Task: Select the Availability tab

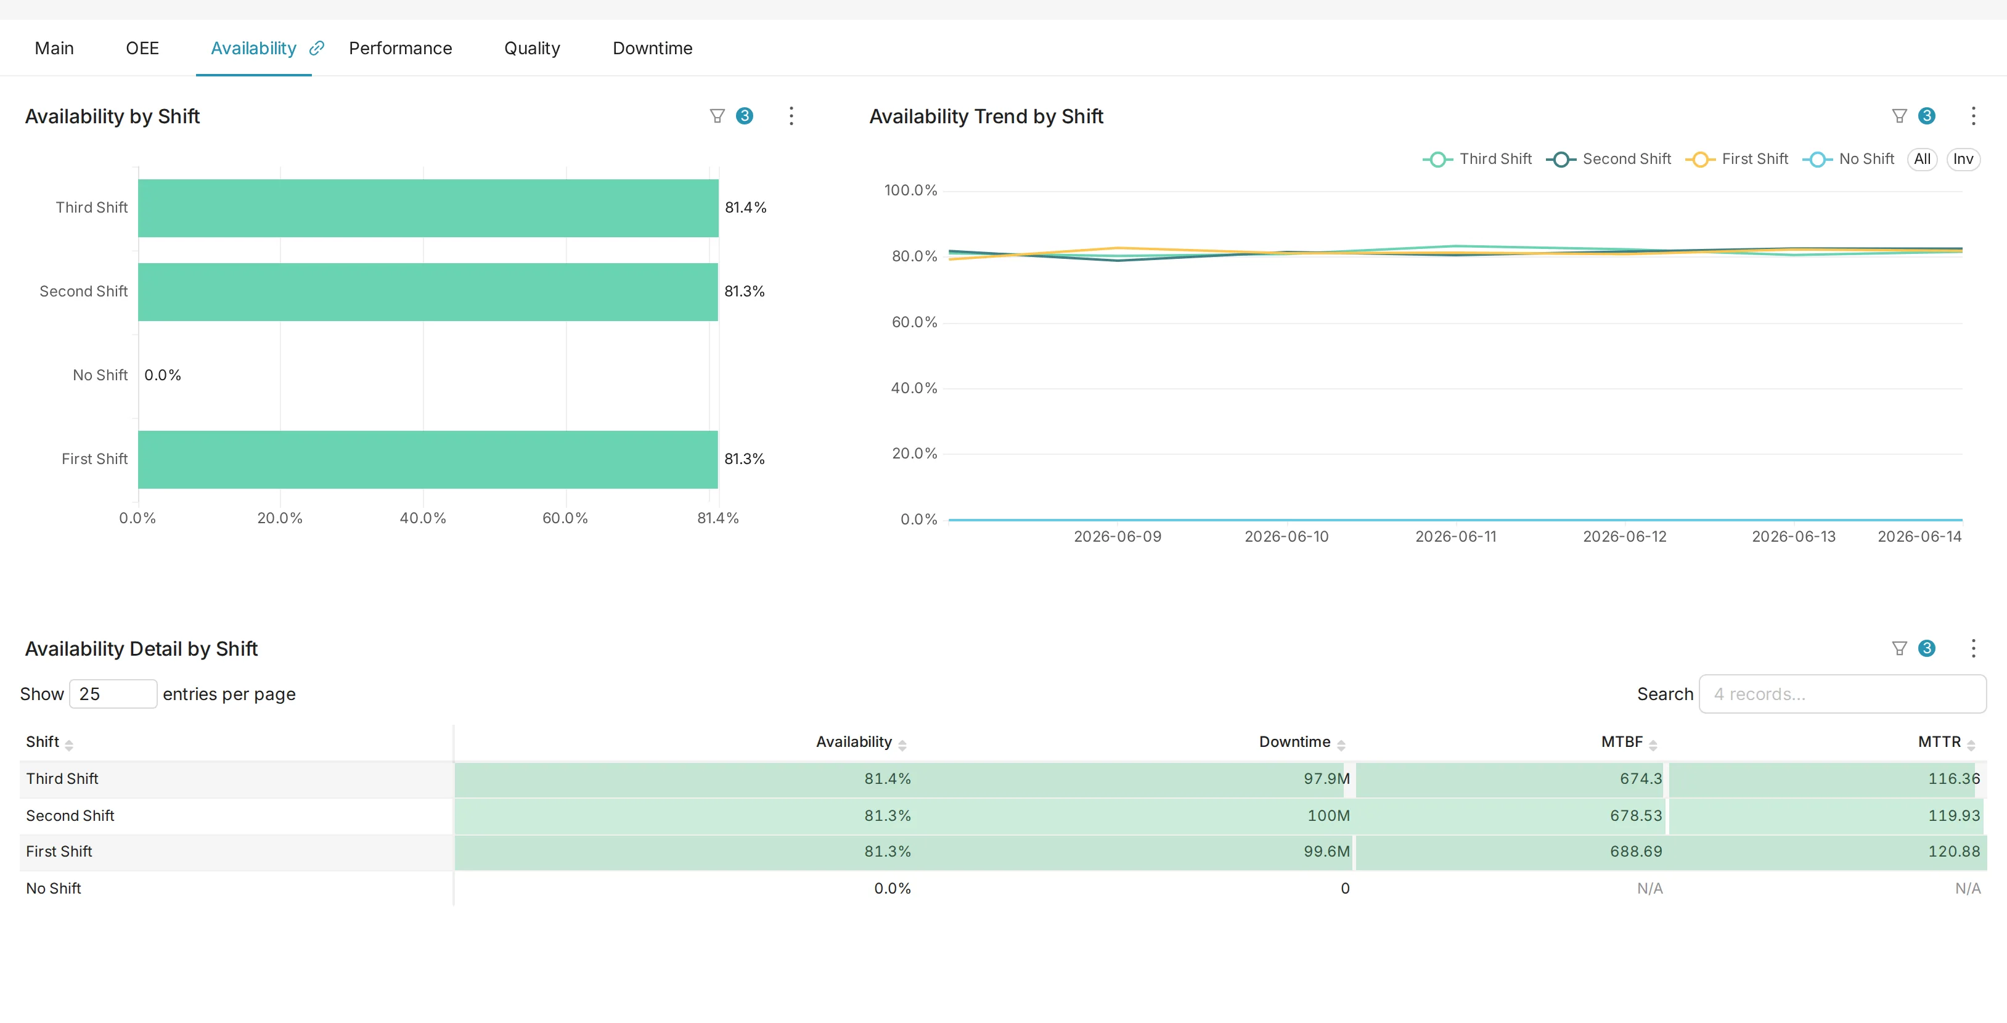Action: pos(253,48)
